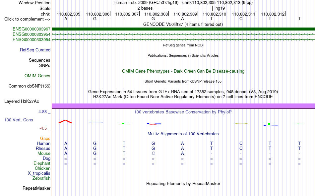Click 'GENCODE V50lift37 (4 items filtered out)' title
Screen dimensions: 315x196
183,24
